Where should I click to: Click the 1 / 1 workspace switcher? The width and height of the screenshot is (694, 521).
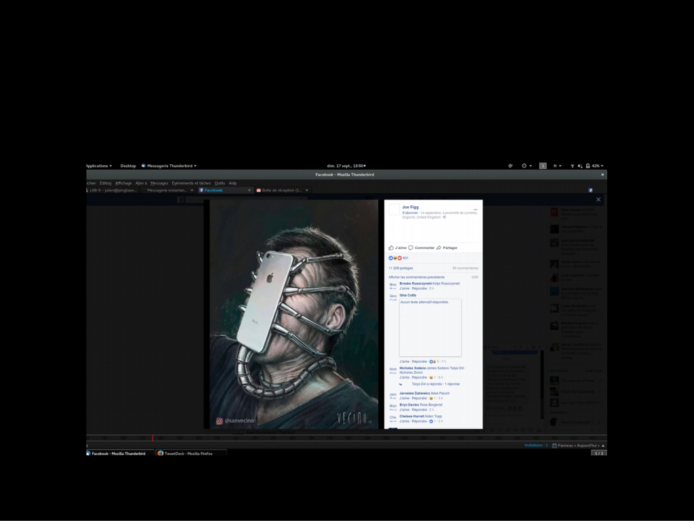[x=599, y=453]
